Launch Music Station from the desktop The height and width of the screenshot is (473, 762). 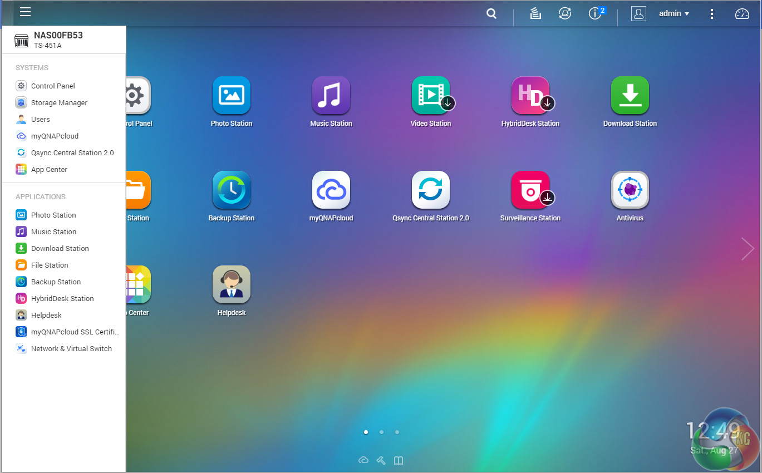pos(331,95)
